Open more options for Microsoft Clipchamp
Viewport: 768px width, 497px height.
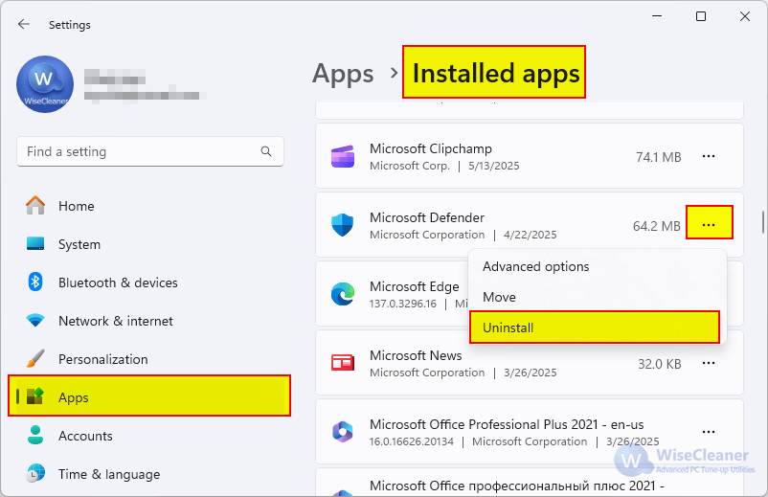pyautogui.click(x=709, y=156)
